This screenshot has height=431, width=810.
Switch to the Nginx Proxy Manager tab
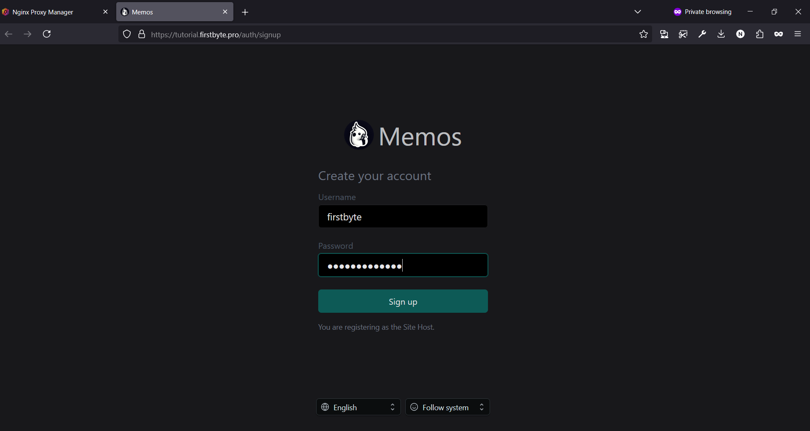pyautogui.click(x=47, y=12)
